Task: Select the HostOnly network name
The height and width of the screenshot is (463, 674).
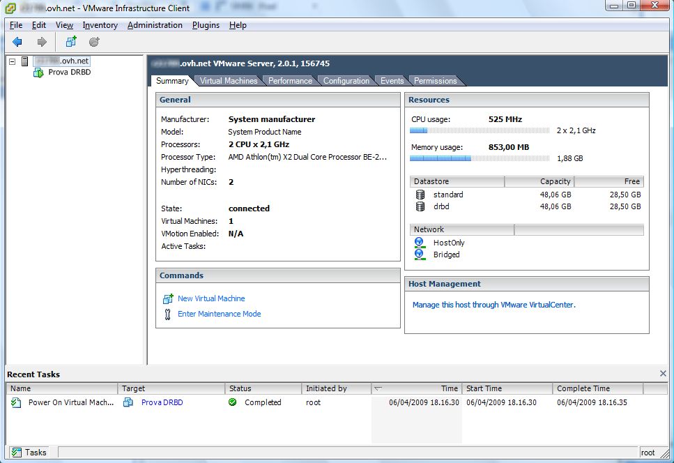Action: 449,243
